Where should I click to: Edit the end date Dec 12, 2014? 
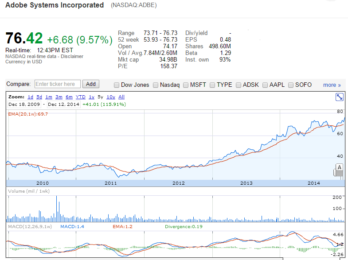click(63, 104)
